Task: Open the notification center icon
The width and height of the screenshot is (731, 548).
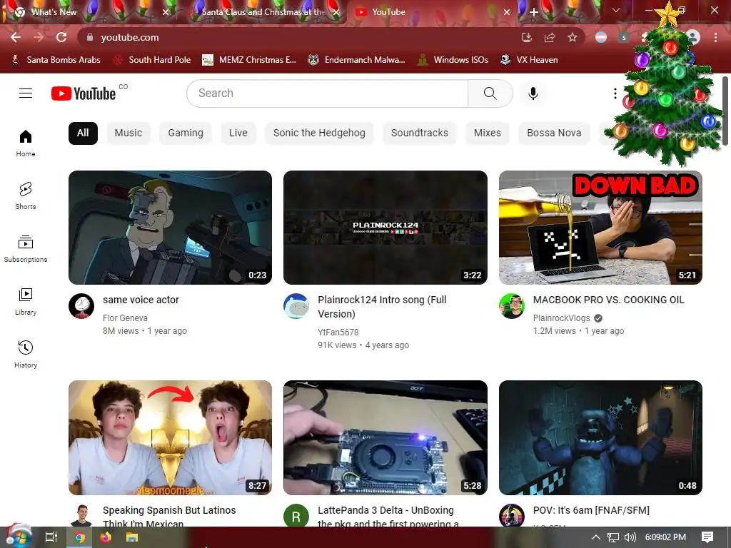Action: 707,537
